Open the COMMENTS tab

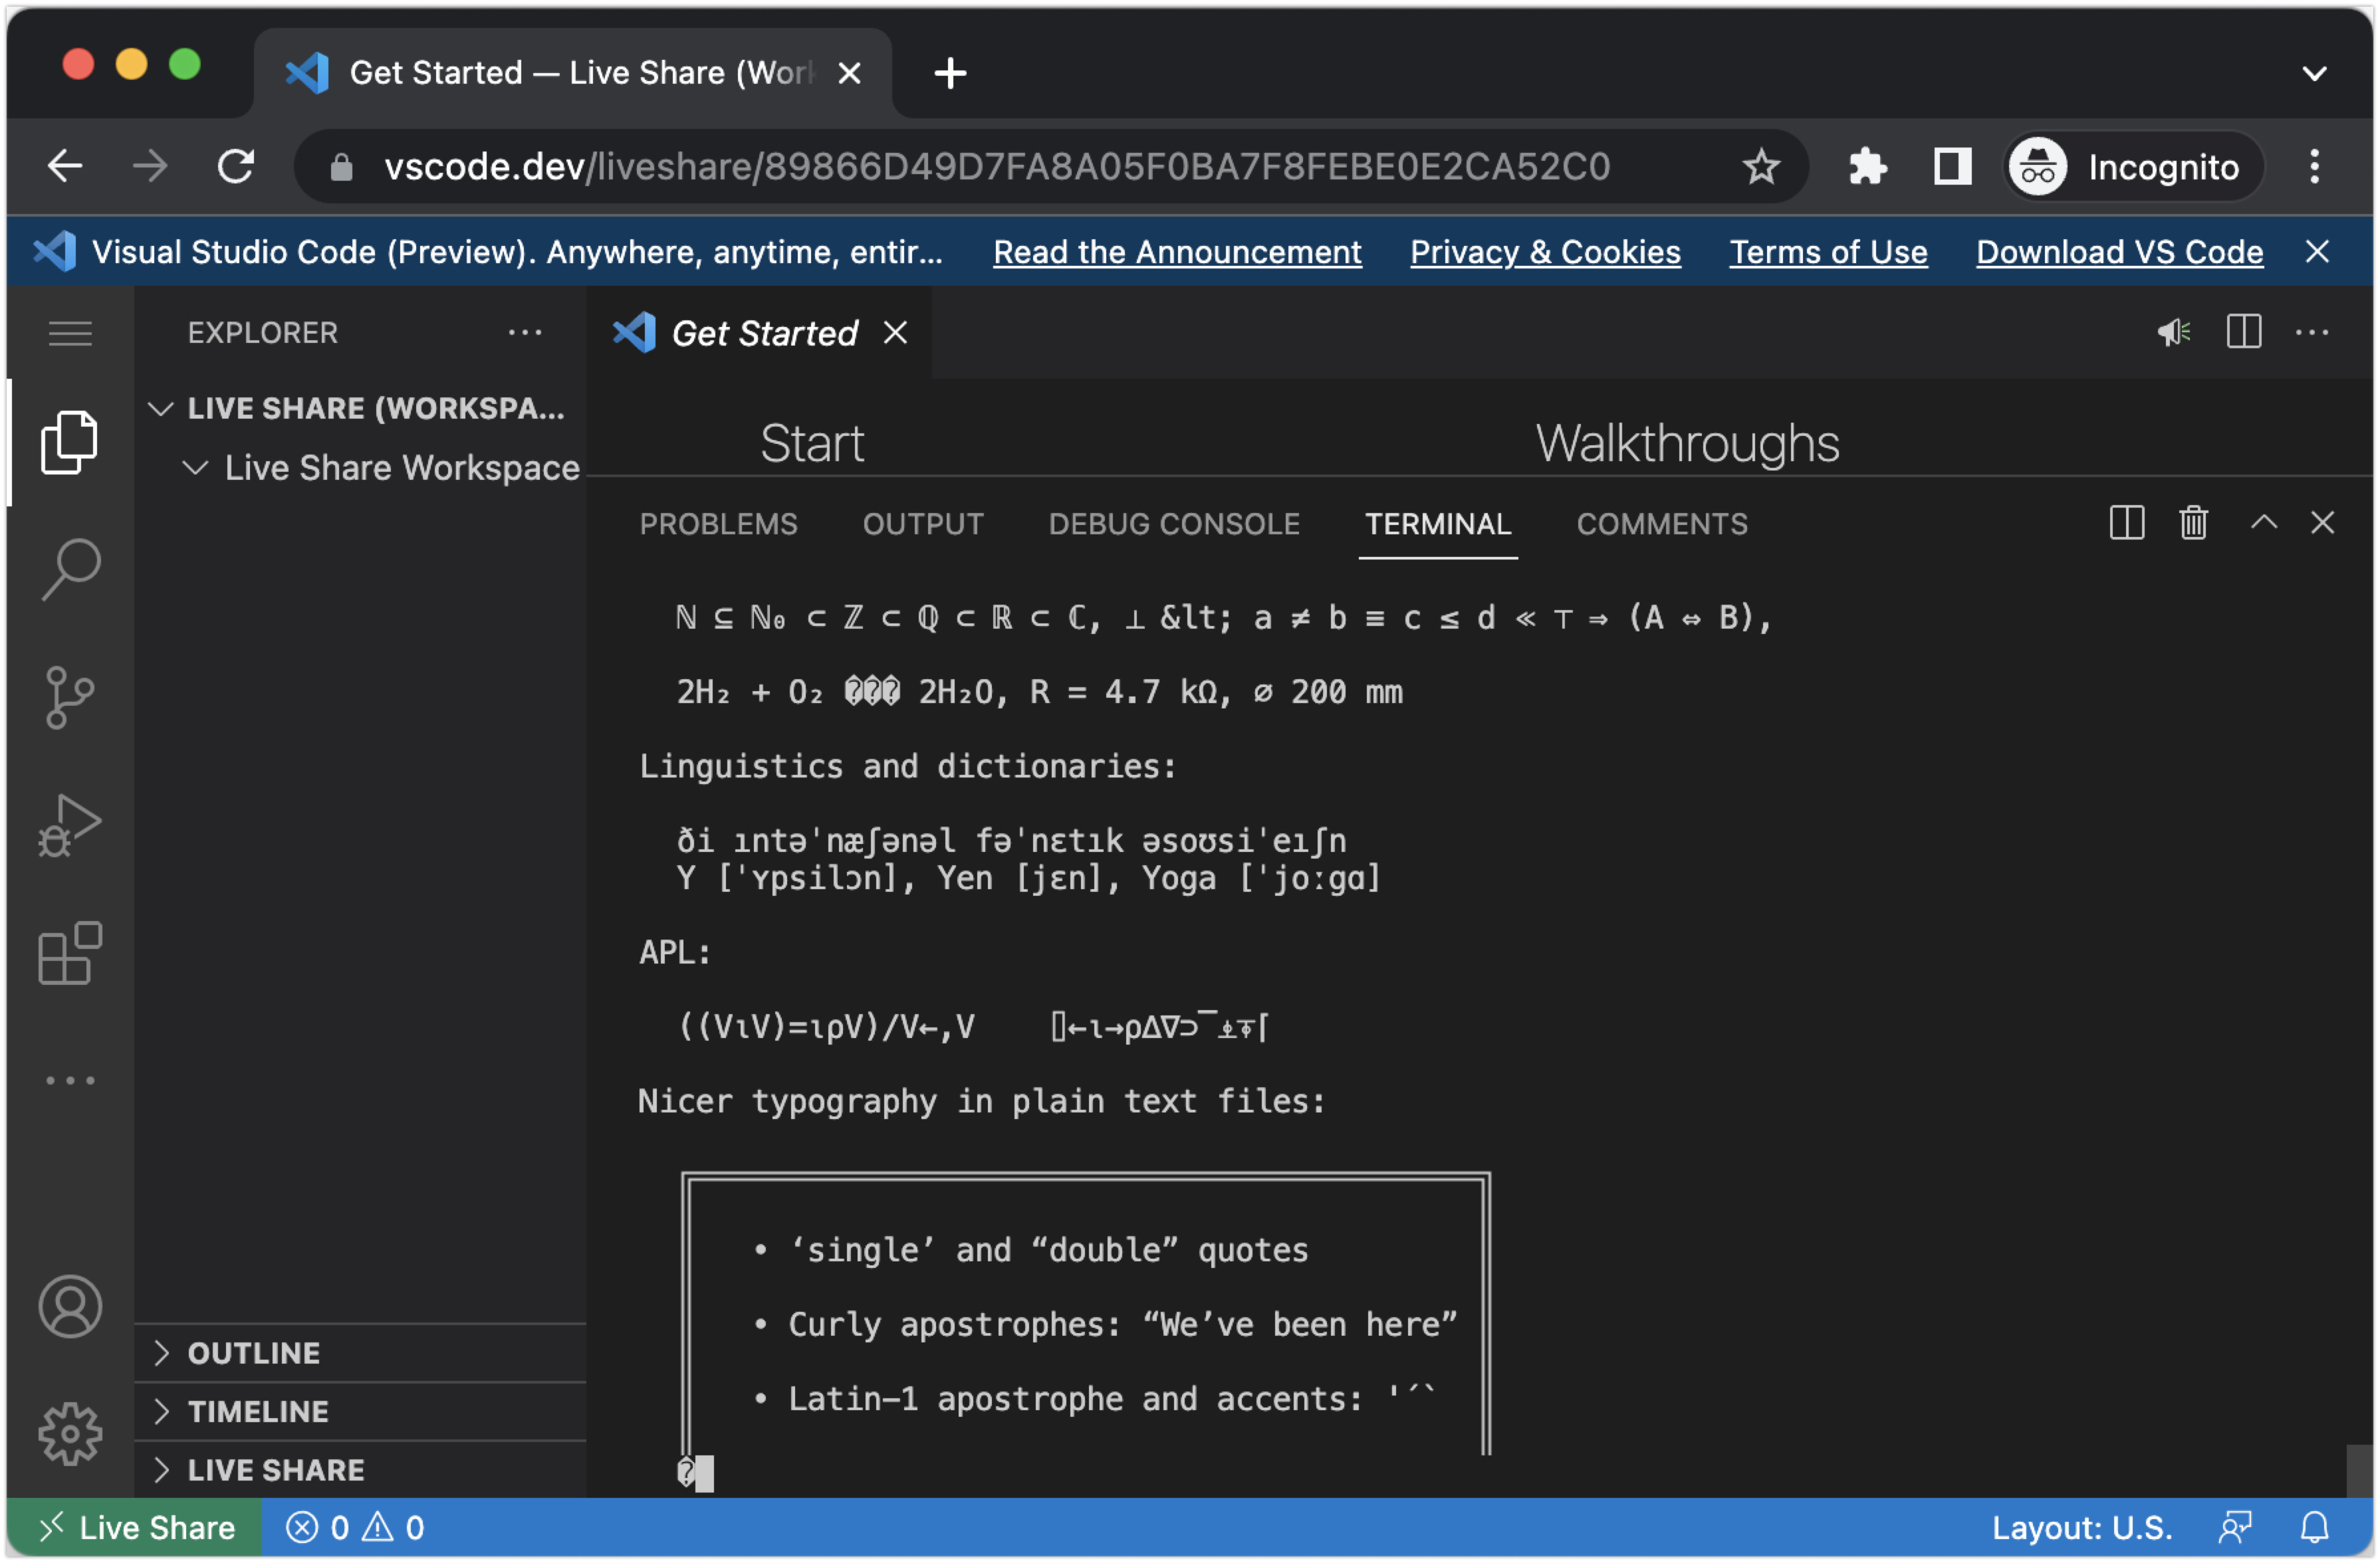[1662, 524]
